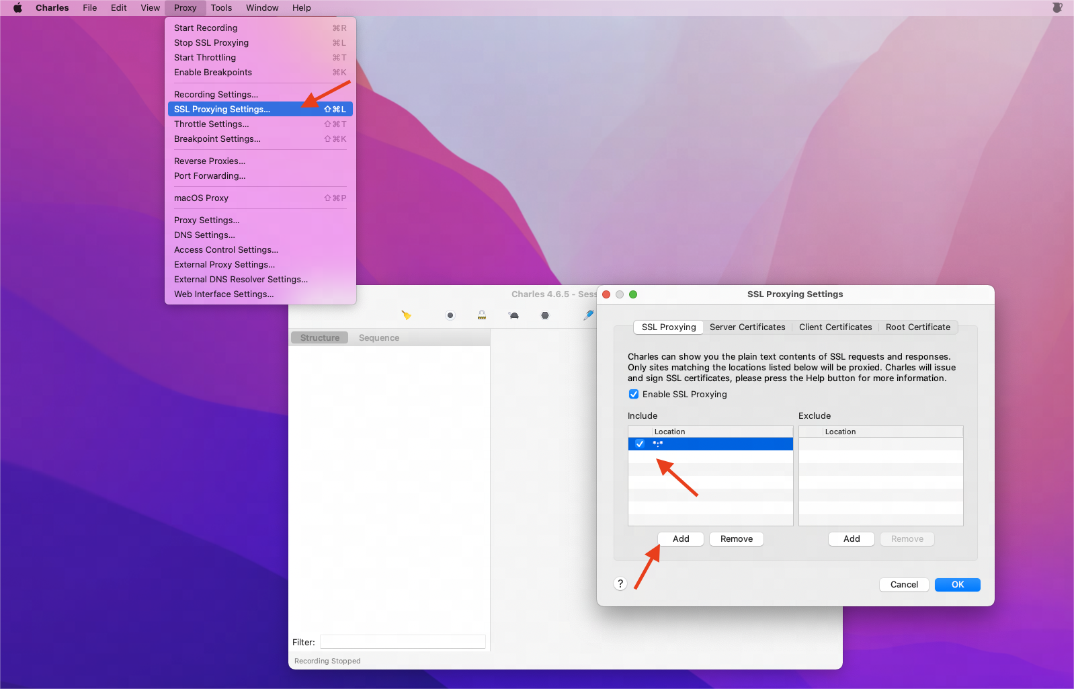The image size is (1074, 689).
Task: Switch to the Client Certificates tab
Action: pyautogui.click(x=835, y=327)
